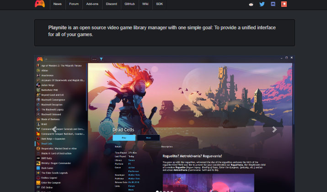Click the Playnite logo menu inside the app window

[40, 59]
